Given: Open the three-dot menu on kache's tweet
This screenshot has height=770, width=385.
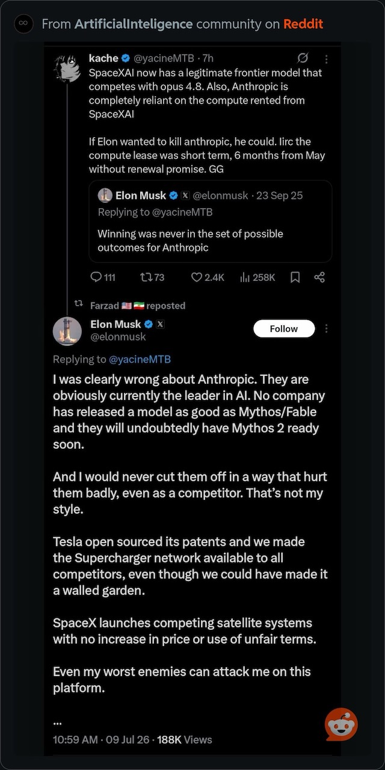Looking at the screenshot, I should pyautogui.click(x=327, y=59).
